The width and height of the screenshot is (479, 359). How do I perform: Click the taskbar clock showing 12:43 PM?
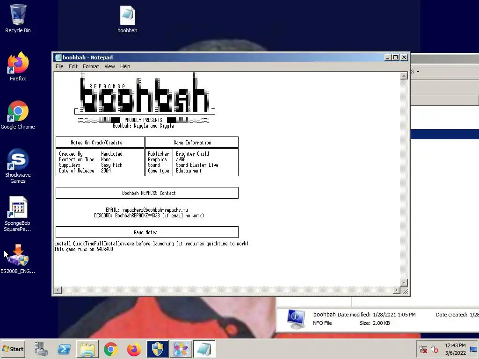[455, 349]
